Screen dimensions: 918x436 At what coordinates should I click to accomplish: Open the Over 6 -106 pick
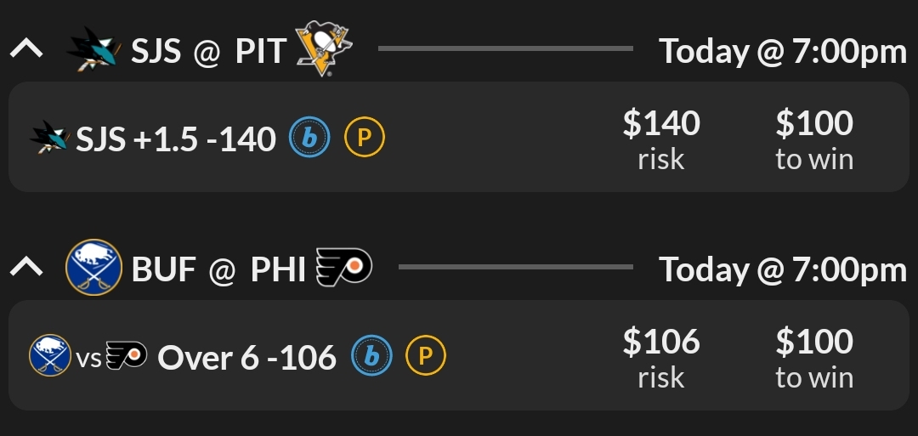click(246, 357)
